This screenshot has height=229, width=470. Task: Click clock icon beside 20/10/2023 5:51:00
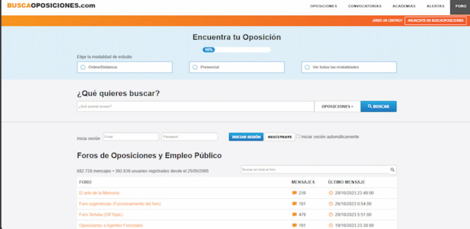click(331, 215)
